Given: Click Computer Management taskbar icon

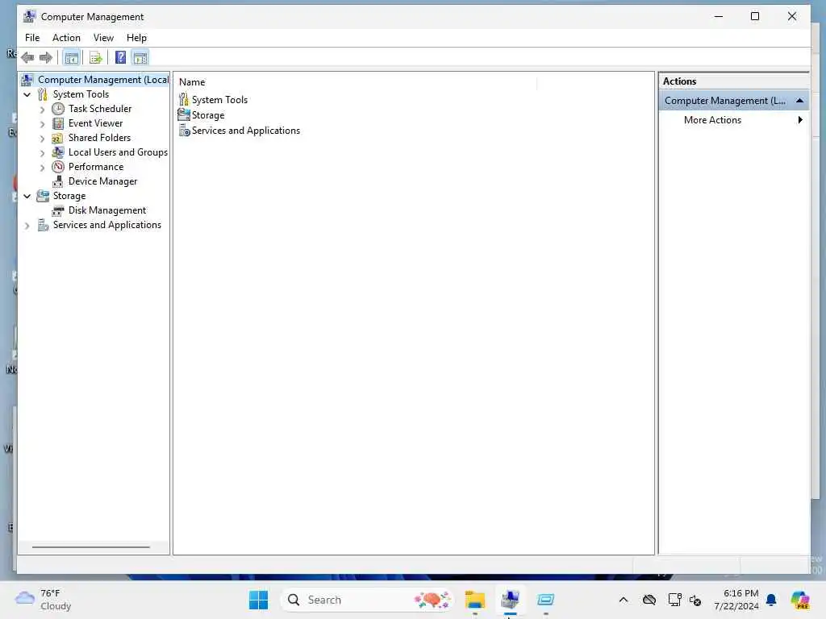Looking at the screenshot, I should [510, 600].
